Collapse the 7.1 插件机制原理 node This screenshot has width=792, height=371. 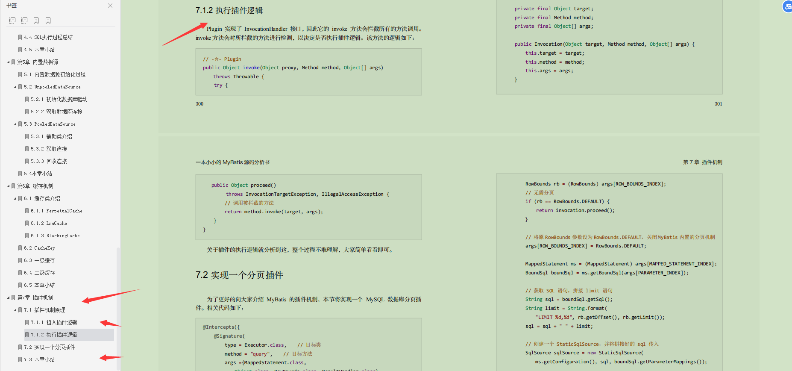[15, 310]
